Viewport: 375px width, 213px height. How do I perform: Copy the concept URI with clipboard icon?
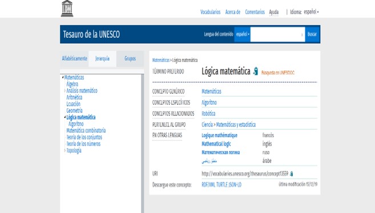(x=291, y=174)
